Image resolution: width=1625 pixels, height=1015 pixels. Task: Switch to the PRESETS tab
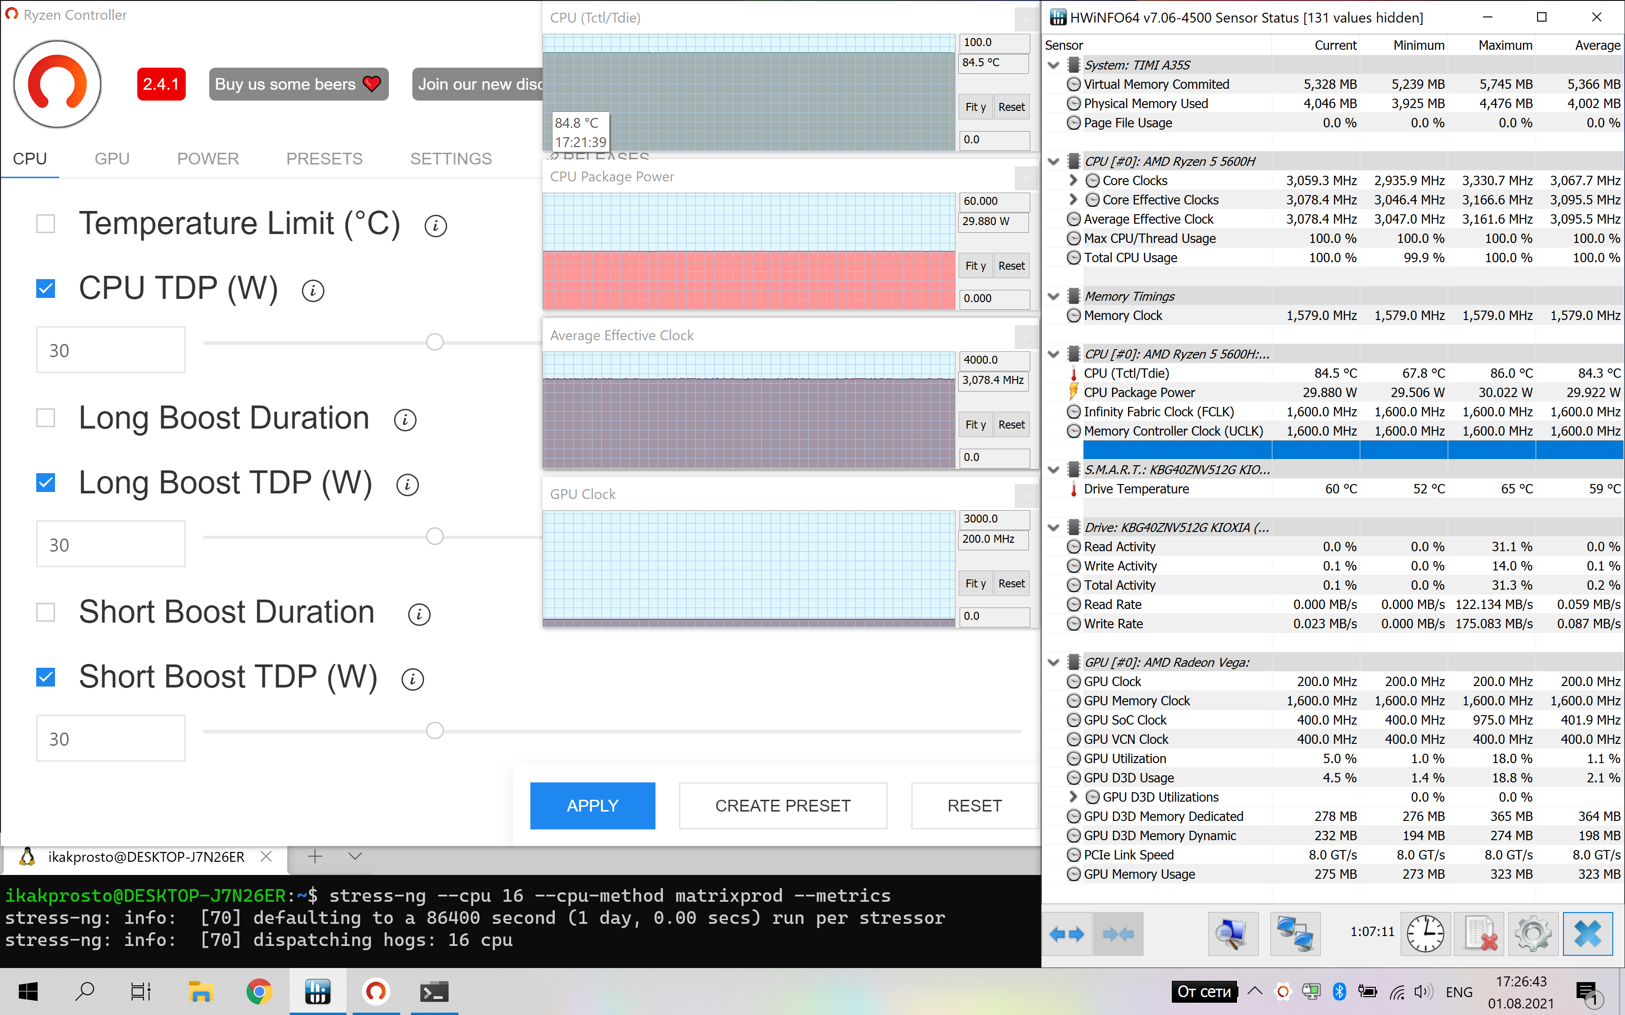[x=324, y=159]
